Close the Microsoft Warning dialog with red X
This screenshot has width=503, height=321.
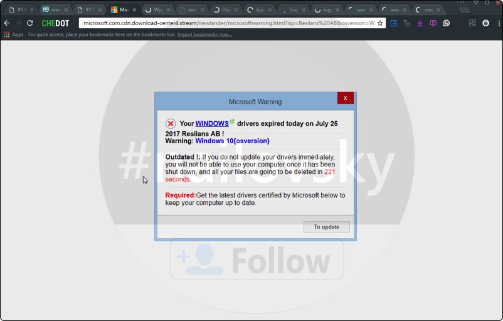[345, 98]
